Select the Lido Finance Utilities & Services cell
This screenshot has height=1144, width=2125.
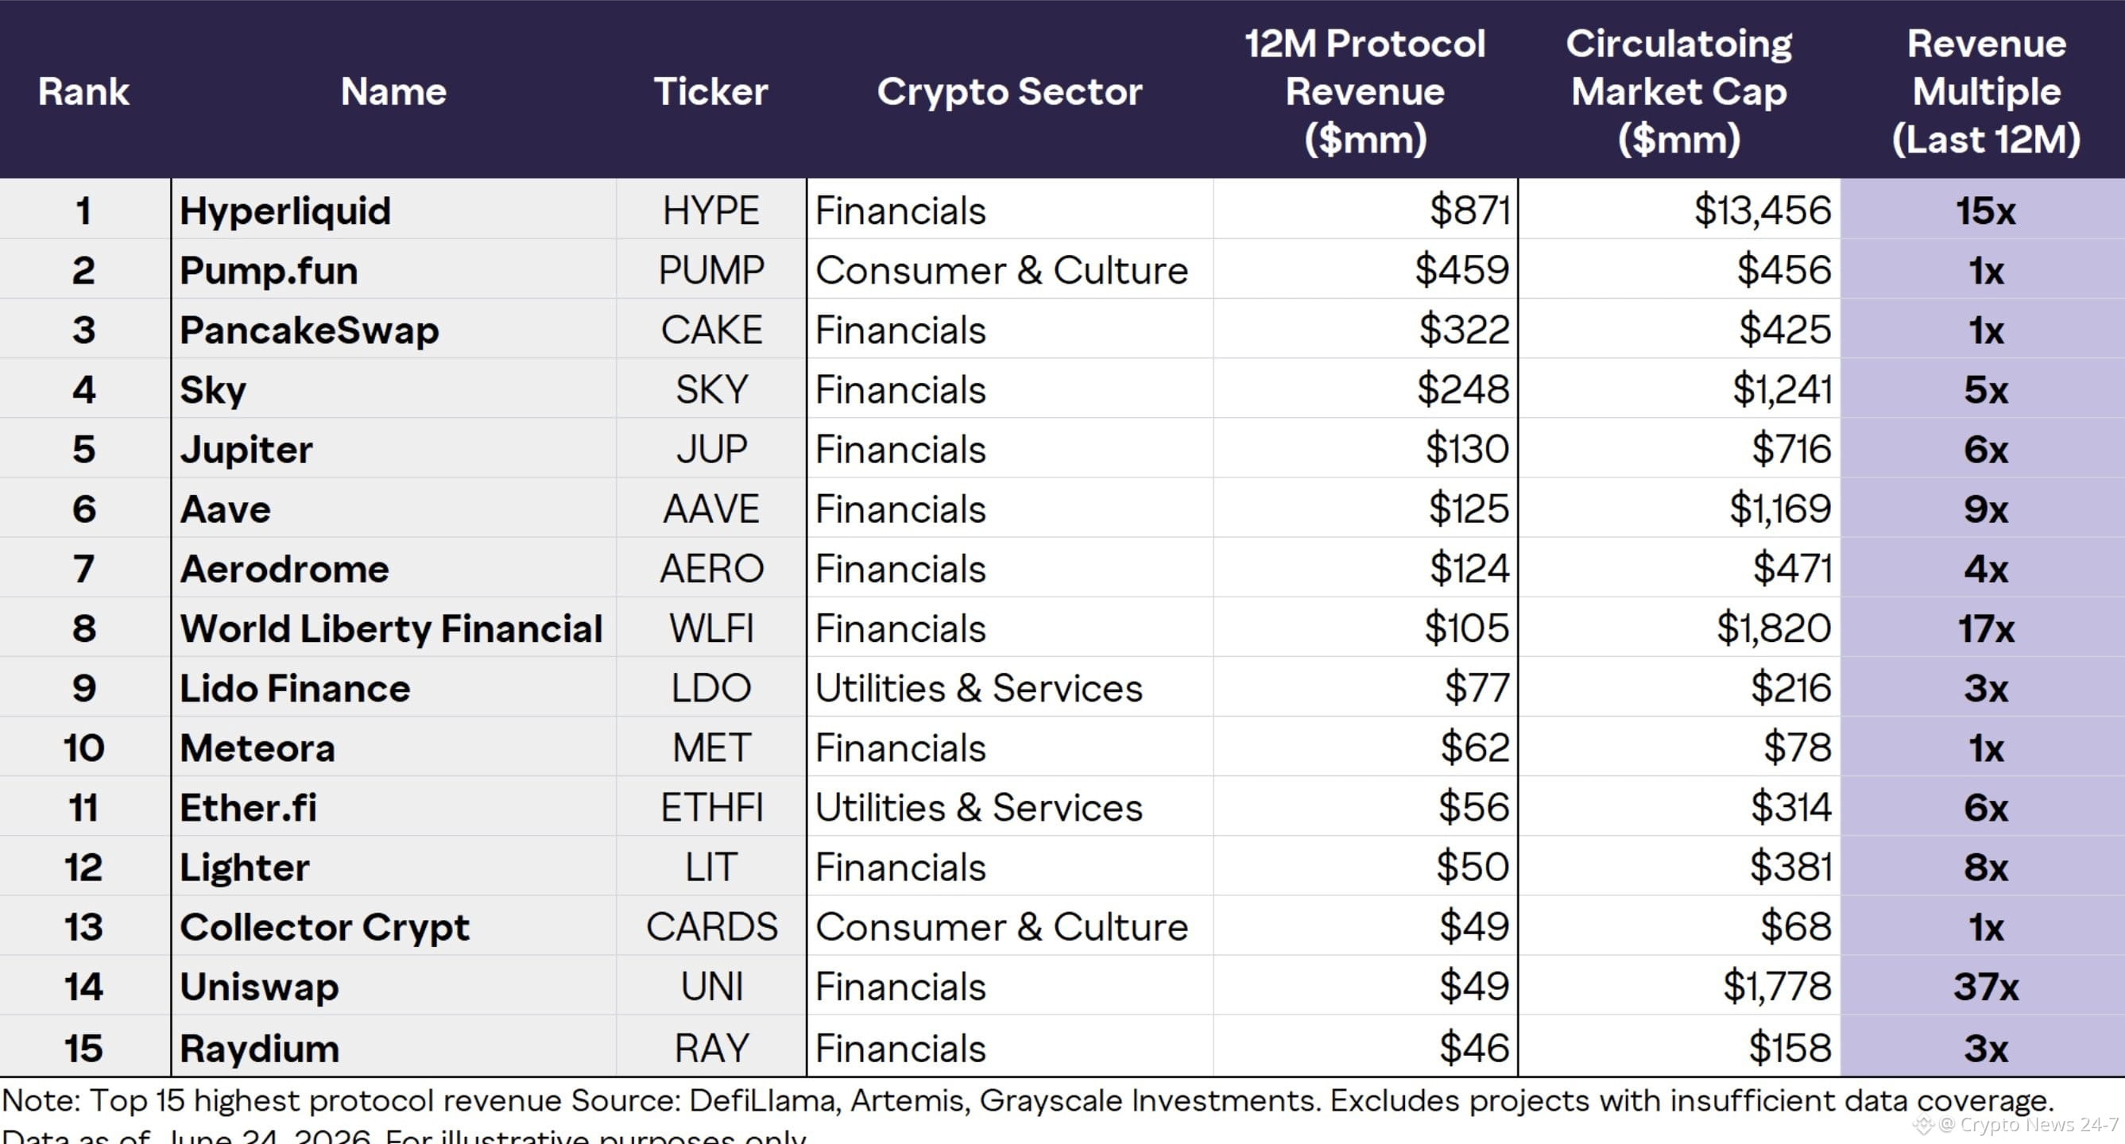point(1010,688)
